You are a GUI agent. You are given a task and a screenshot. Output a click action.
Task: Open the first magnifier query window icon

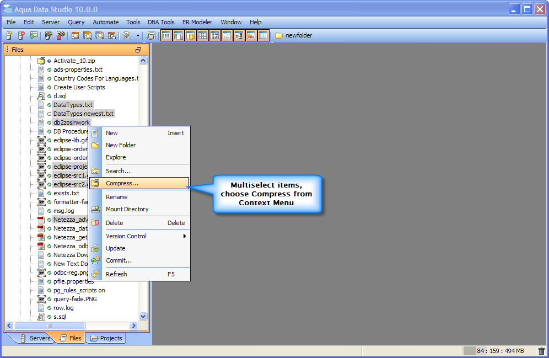point(75,35)
